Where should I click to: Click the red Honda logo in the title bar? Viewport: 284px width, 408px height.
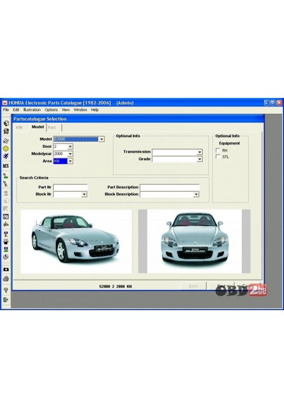tap(5, 103)
